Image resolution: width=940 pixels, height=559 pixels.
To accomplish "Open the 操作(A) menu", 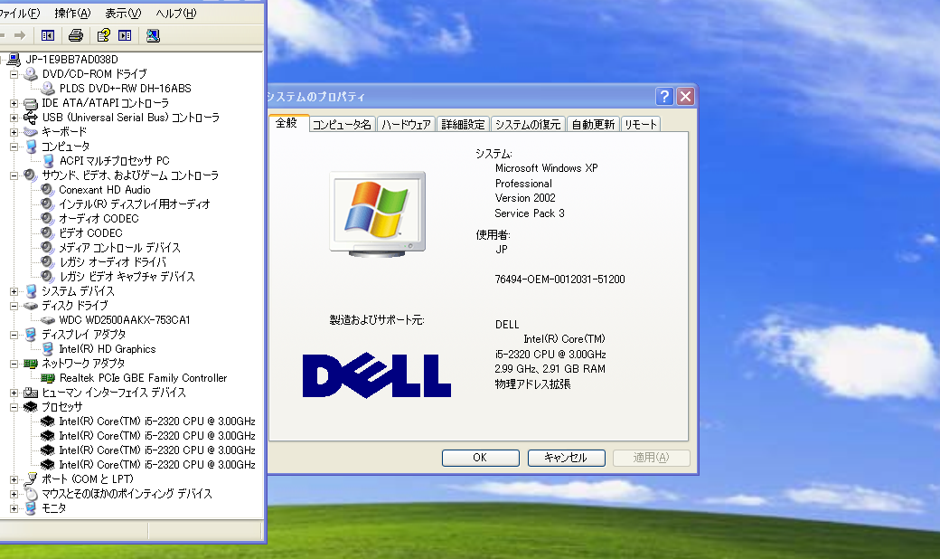I will click(72, 14).
